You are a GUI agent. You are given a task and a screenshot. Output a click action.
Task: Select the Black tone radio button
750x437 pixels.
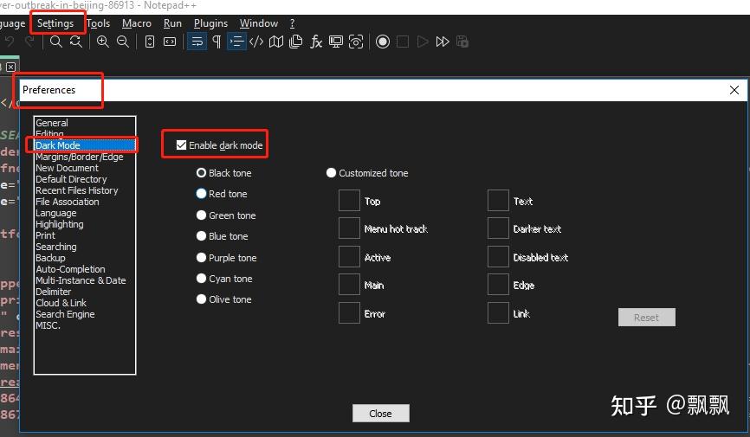point(202,172)
